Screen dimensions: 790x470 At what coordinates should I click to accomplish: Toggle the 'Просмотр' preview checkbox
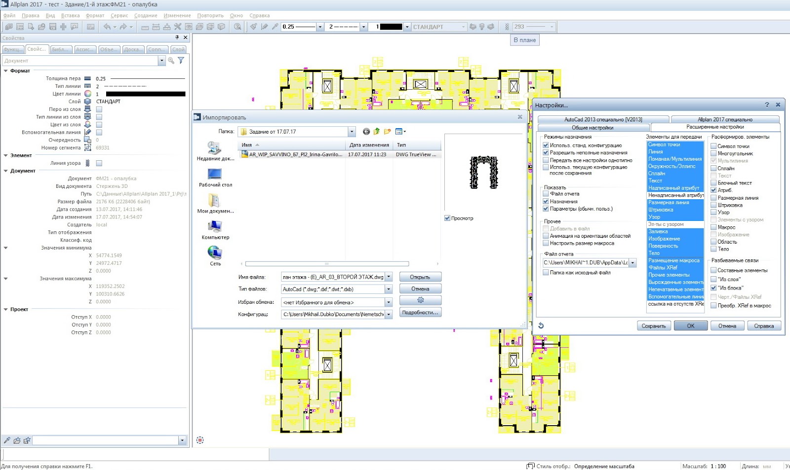pos(447,217)
